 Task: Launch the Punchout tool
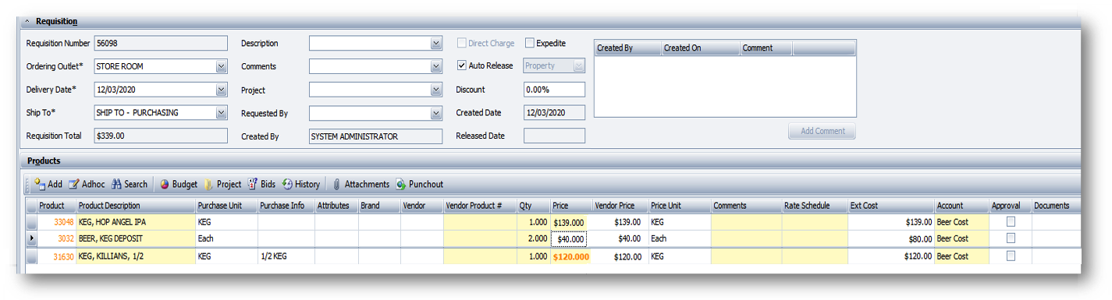coord(419,184)
